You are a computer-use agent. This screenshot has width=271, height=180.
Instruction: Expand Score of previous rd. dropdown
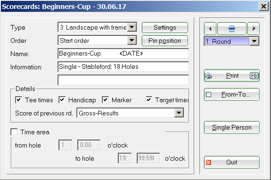pos(179,113)
